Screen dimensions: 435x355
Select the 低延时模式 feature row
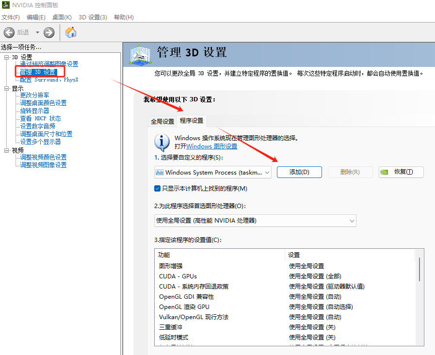click(x=286, y=338)
